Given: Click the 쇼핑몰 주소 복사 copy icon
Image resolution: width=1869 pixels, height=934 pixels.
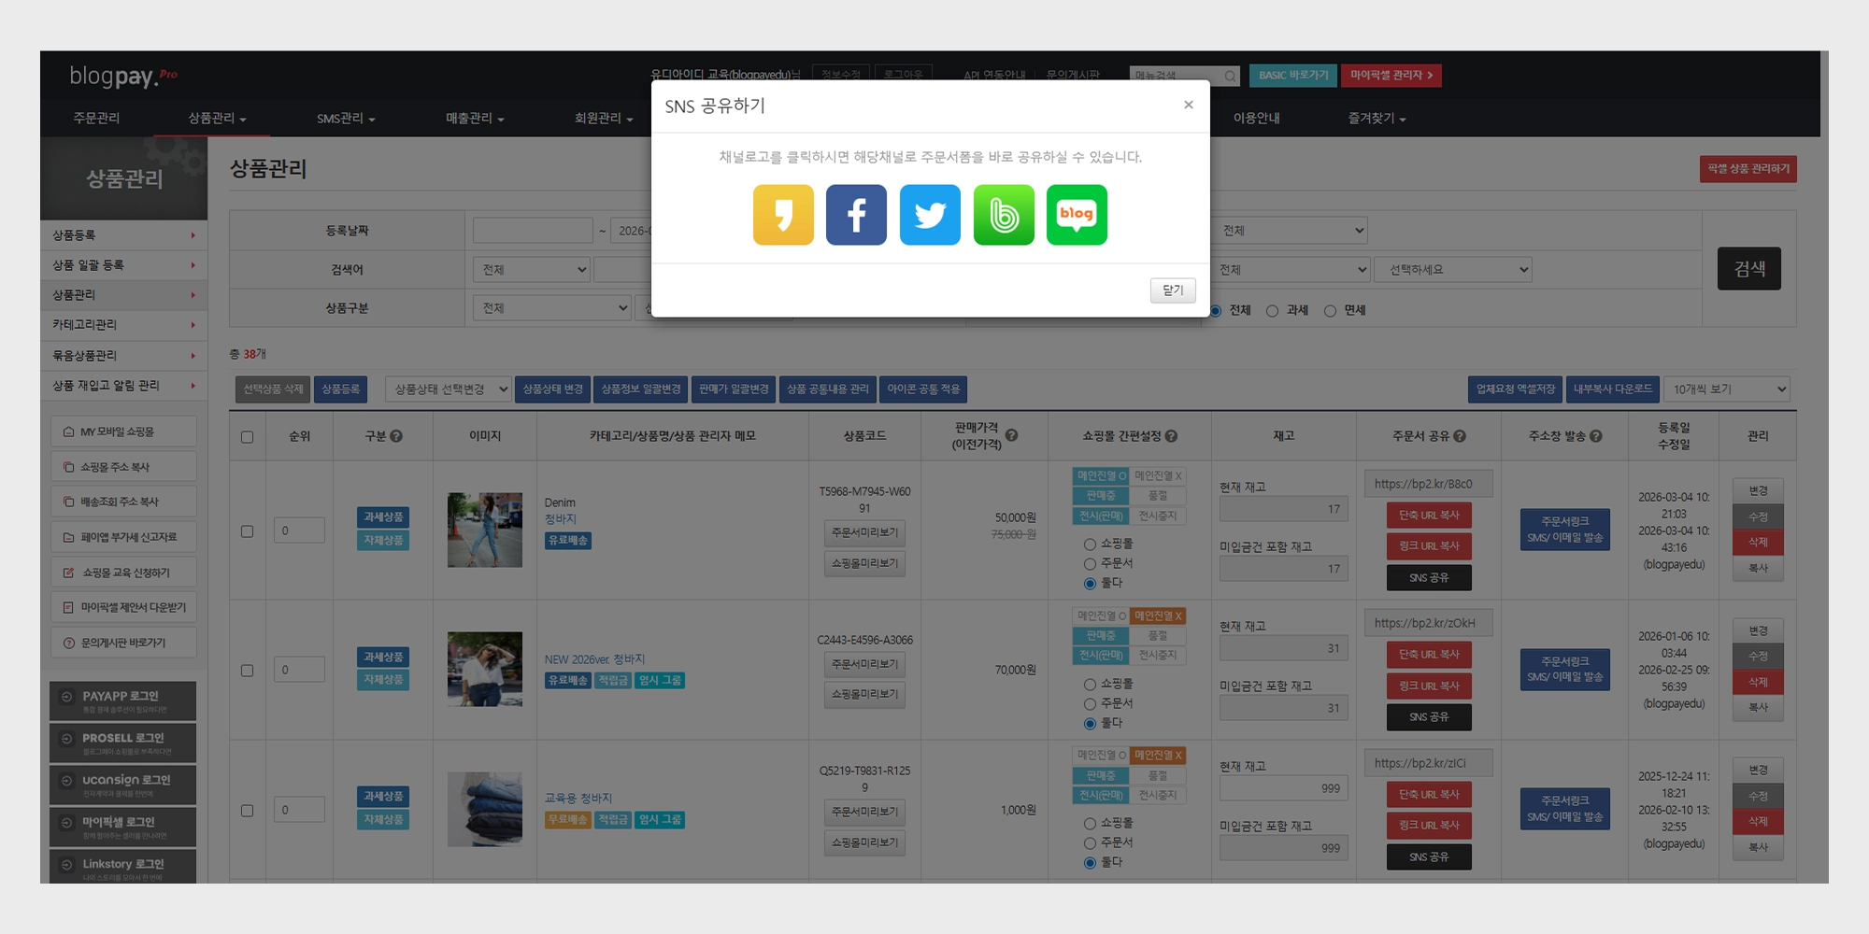Looking at the screenshot, I should click(68, 467).
